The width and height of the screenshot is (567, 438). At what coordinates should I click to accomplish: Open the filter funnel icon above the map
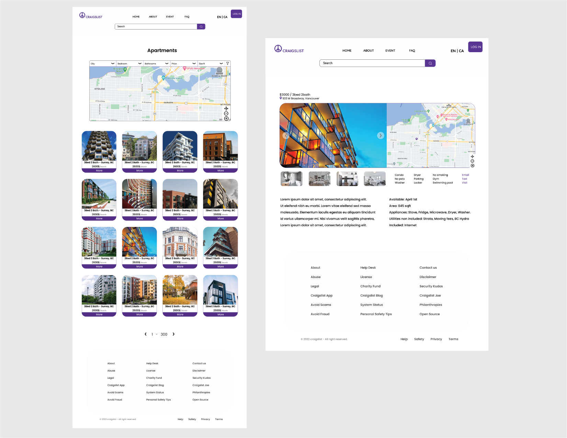point(227,64)
